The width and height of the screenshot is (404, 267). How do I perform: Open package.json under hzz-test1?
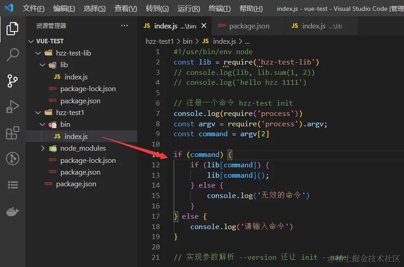80,172
